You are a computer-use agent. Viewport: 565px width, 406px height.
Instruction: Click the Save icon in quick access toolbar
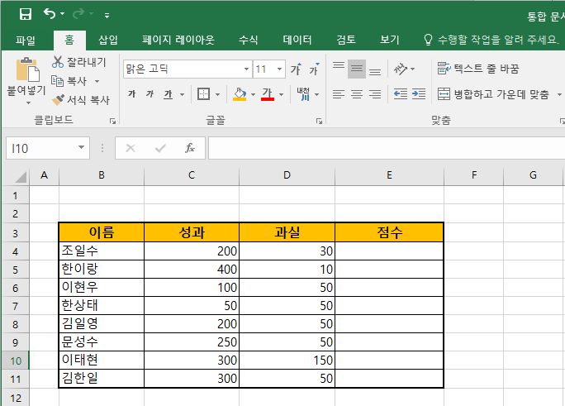[26, 14]
